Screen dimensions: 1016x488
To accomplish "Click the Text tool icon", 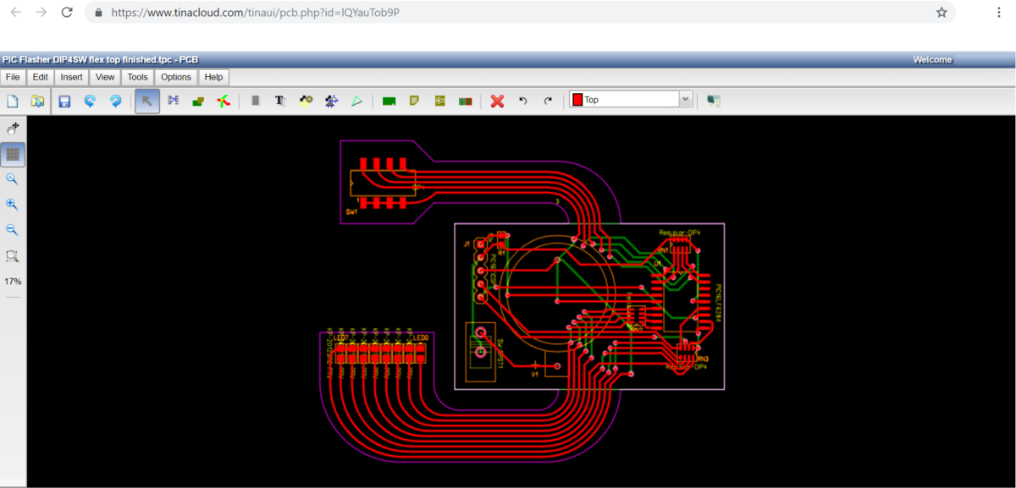I will [280, 101].
